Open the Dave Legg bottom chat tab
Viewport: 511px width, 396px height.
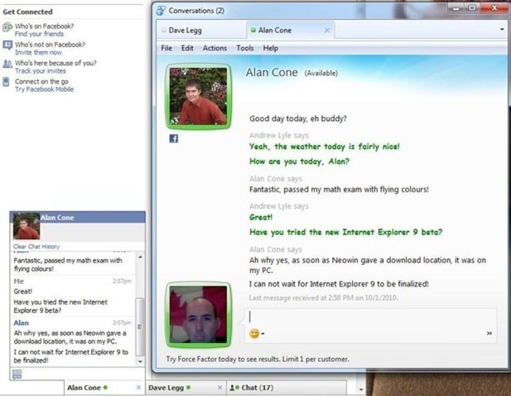click(x=185, y=388)
